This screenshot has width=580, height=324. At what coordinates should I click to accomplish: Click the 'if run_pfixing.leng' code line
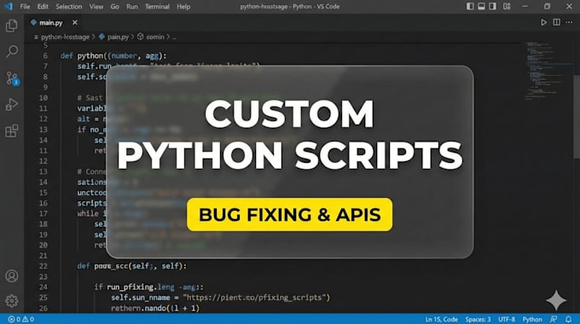click(x=148, y=287)
